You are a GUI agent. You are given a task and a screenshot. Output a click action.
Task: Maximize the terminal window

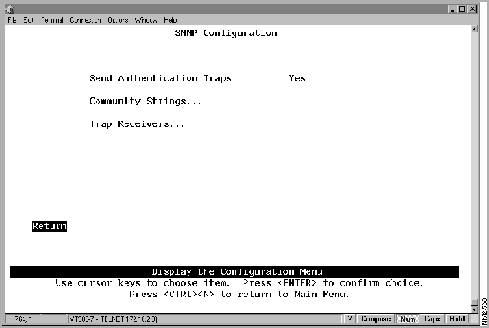coord(462,9)
